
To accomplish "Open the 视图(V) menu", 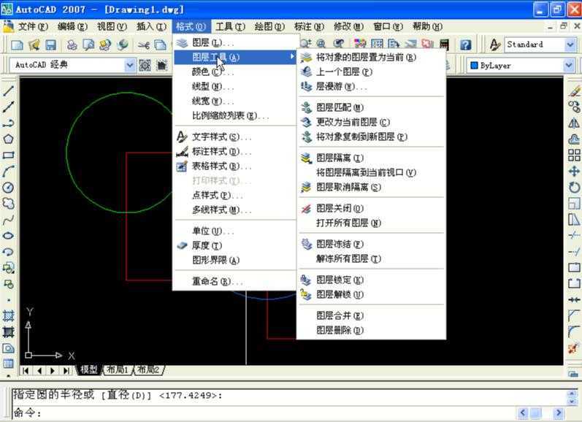I will pyautogui.click(x=112, y=27).
